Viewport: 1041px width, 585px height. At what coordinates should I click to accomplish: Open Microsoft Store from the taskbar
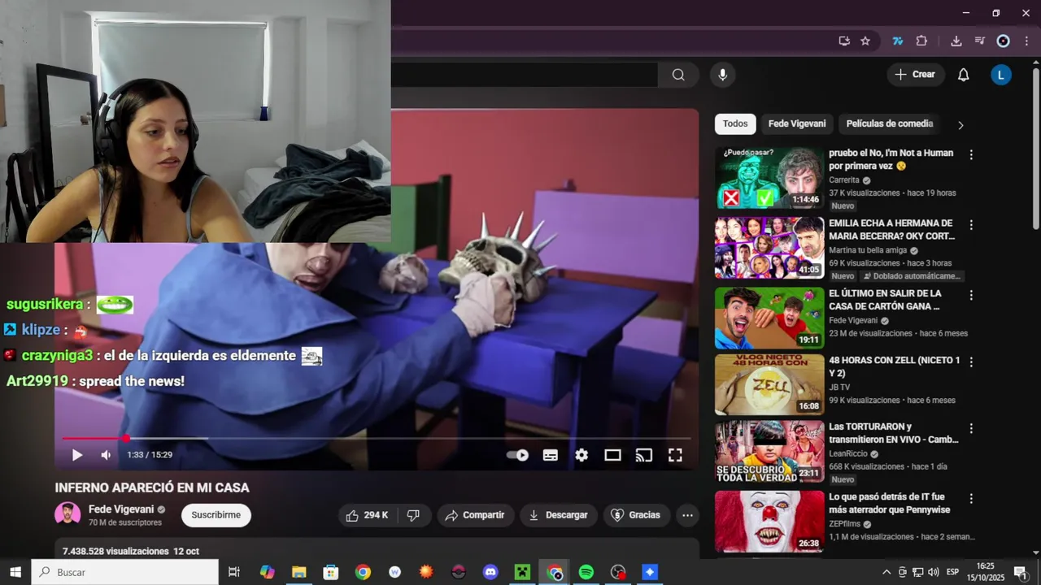pos(331,572)
